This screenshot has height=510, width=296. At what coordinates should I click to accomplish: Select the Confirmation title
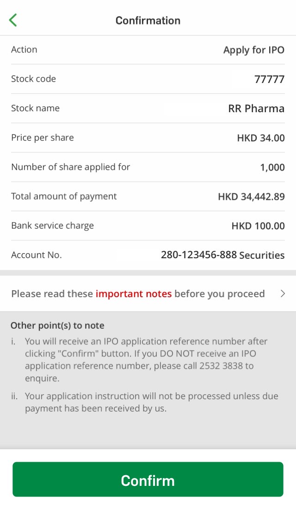coord(148,20)
